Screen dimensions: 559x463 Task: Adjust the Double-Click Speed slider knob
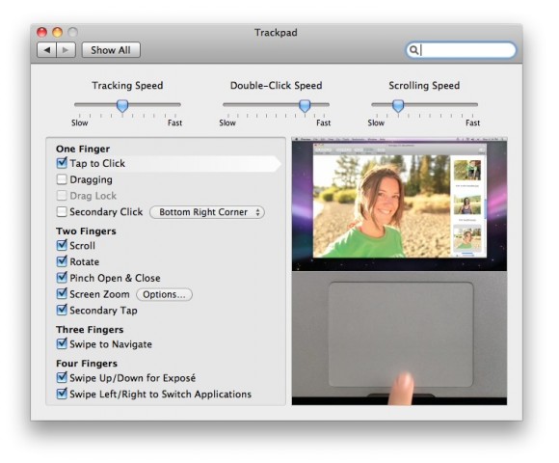(305, 105)
